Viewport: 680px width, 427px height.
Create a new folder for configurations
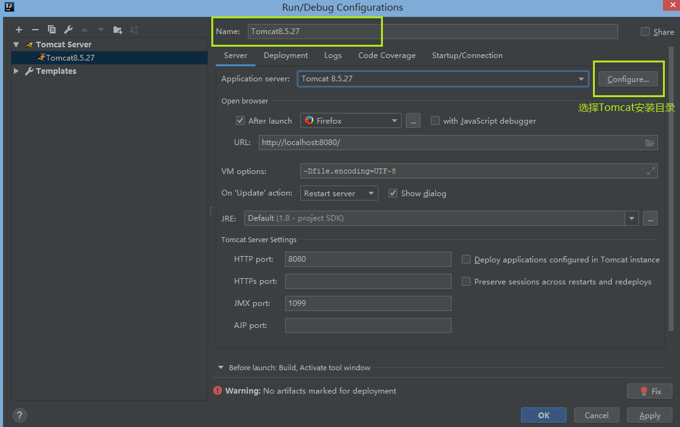[117, 30]
